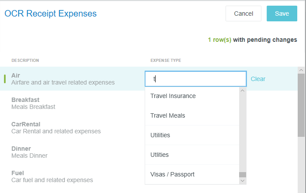
Task: Click the main table scroll up arrow
Action: pyautogui.click(x=301, y=70)
